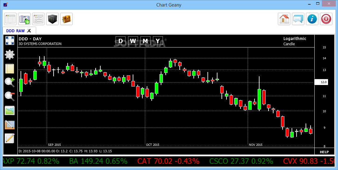The width and height of the screenshot is (338, 170).
Task: Switch to monthly M timeframe
Action: pyautogui.click(x=145, y=41)
